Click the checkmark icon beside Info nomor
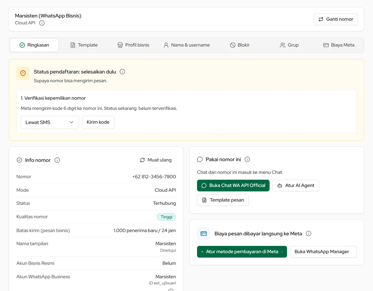 pyautogui.click(x=19, y=160)
